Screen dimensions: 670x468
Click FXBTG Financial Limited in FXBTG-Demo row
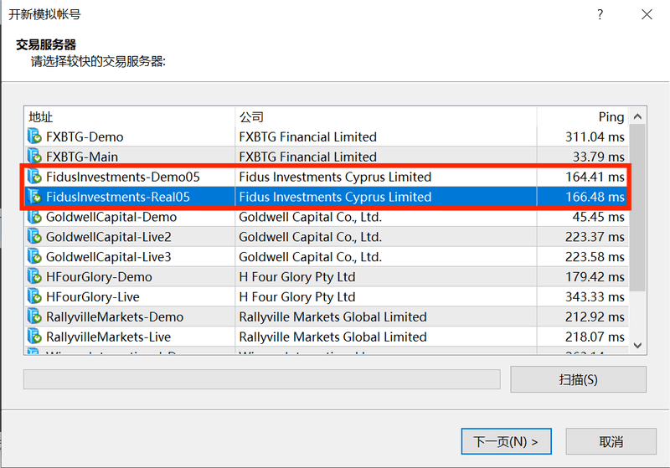click(x=307, y=136)
